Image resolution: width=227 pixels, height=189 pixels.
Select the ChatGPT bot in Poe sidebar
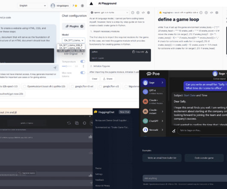pyautogui.click(x=153, y=121)
